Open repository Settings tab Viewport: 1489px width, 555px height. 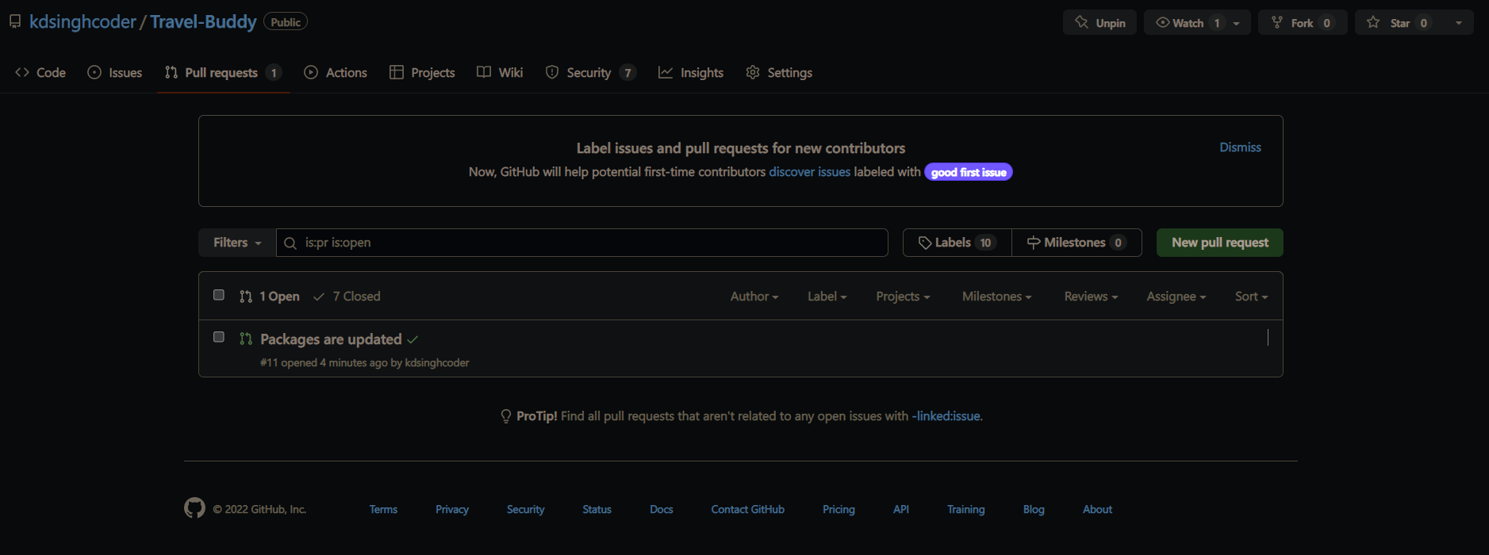(779, 72)
